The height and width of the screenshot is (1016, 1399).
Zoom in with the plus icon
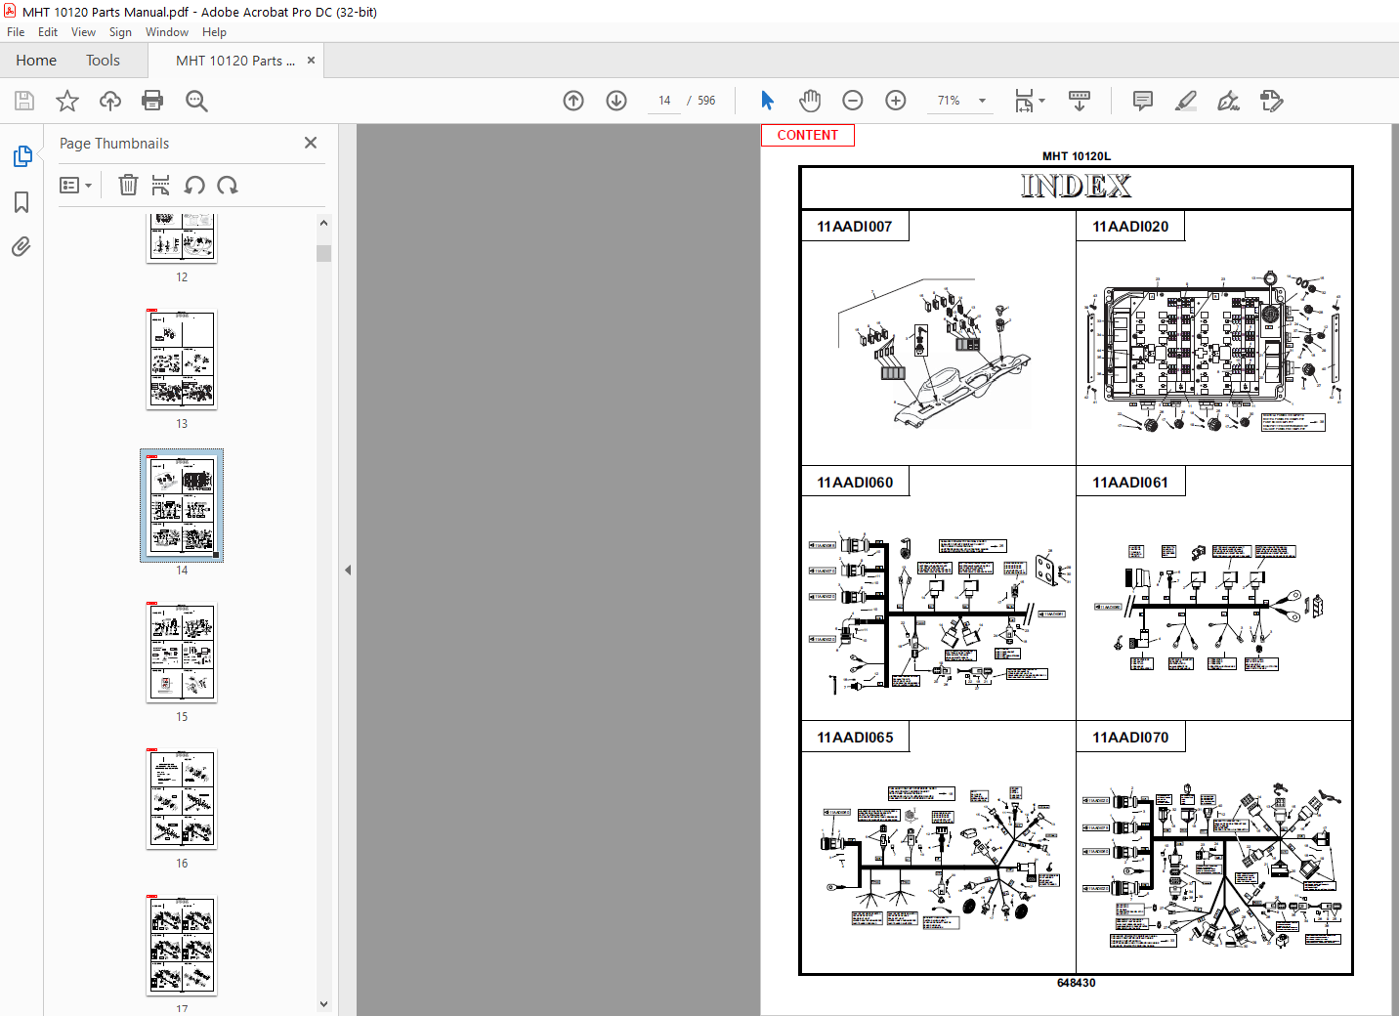[896, 101]
